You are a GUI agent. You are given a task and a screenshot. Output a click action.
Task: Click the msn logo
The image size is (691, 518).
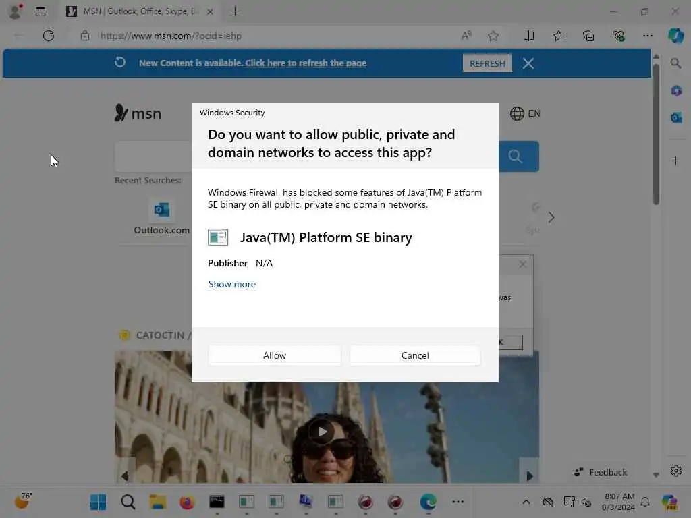[x=138, y=113]
